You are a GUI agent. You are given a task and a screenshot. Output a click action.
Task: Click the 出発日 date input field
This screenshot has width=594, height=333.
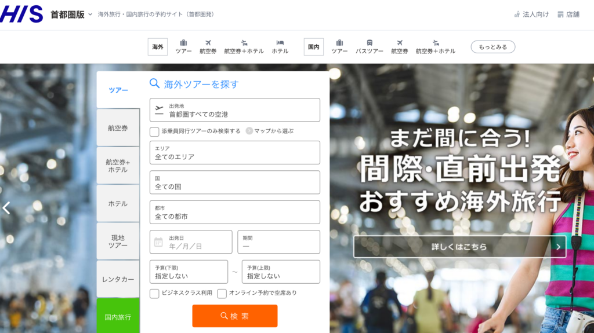[x=191, y=242]
